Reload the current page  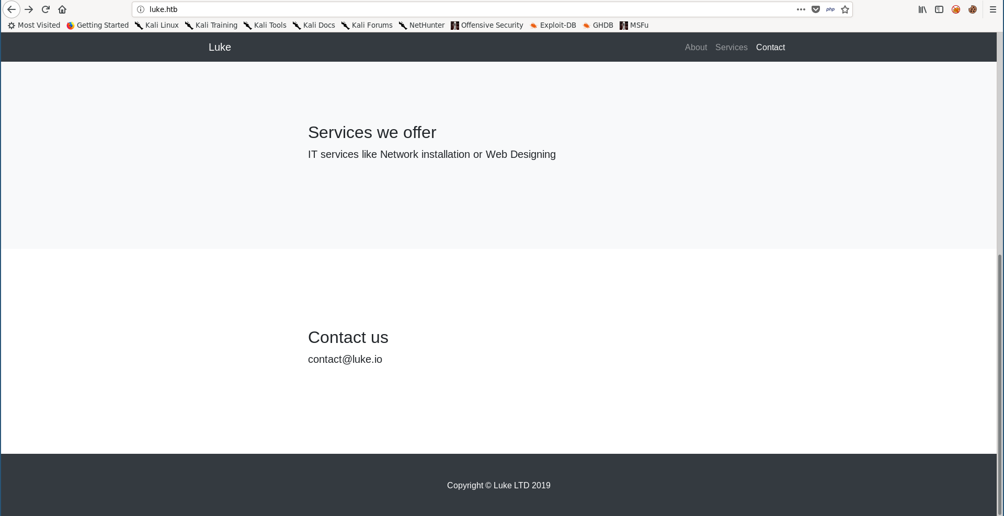[45, 9]
